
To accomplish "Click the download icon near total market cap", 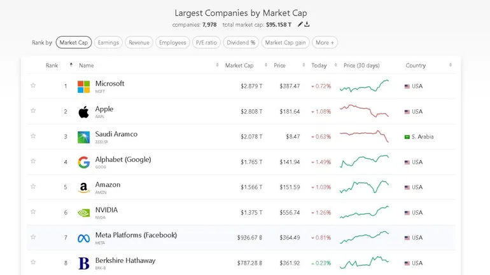I will (x=307, y=24).
